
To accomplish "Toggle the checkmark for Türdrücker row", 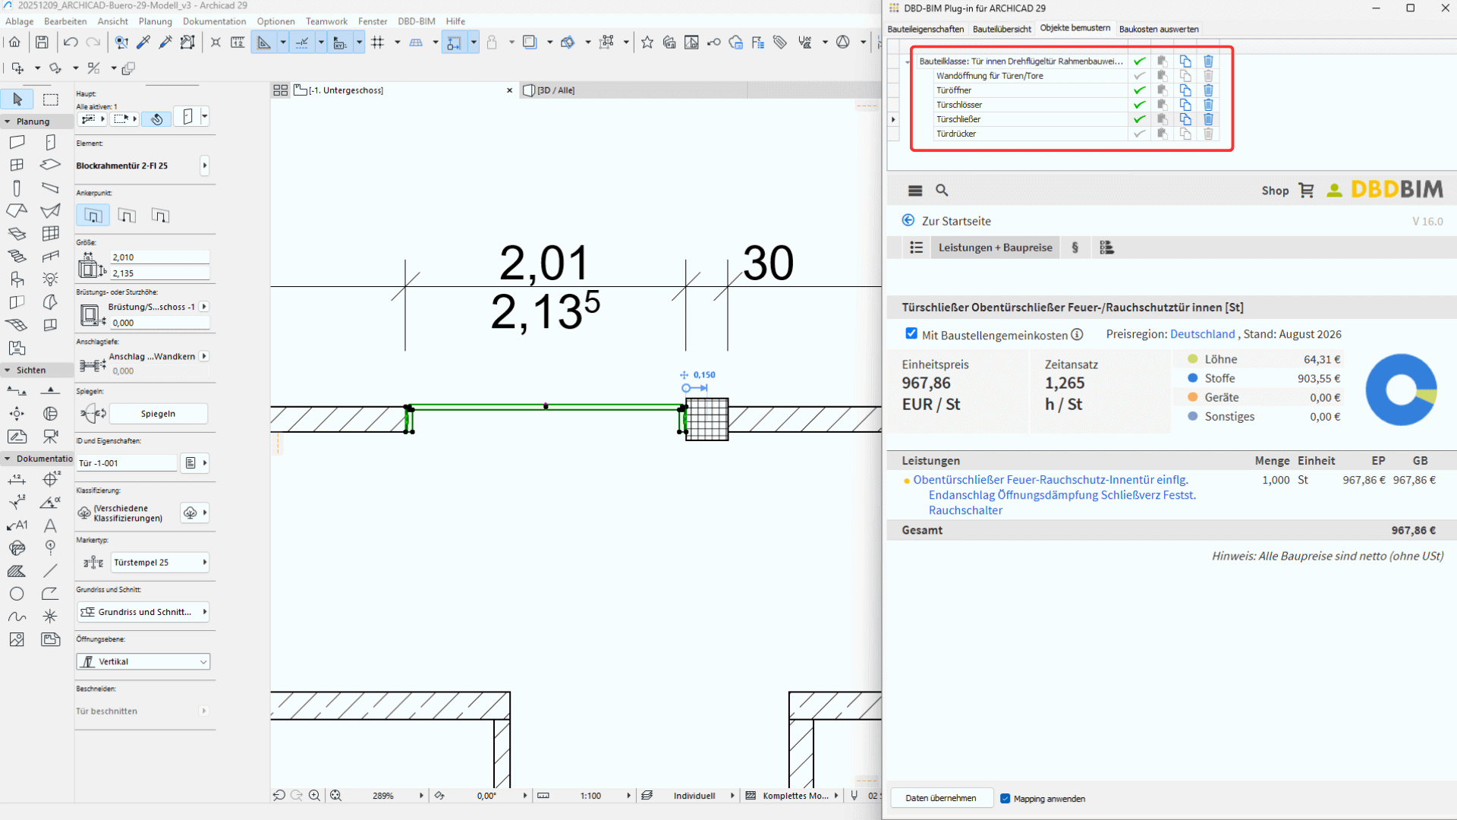I will (1139, 134).
